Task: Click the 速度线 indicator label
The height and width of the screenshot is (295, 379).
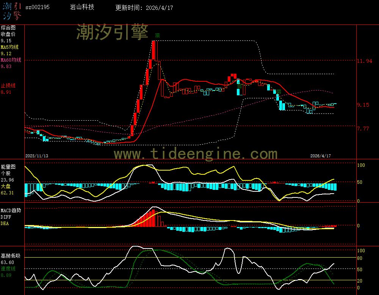Action: click(x=8, y=269)
